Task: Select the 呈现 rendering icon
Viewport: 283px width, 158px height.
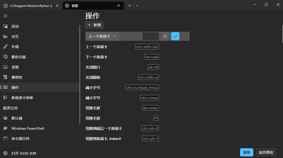Action: (x=5, y=67)
